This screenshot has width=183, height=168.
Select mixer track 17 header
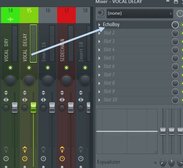(66, 15)
